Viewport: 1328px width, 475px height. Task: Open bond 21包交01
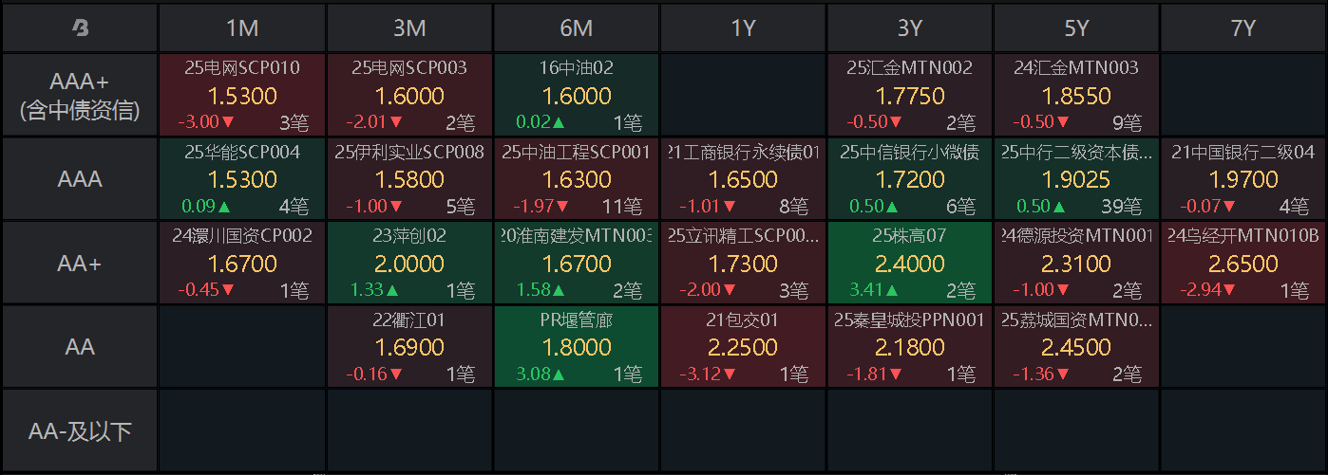tap(743, 320)
